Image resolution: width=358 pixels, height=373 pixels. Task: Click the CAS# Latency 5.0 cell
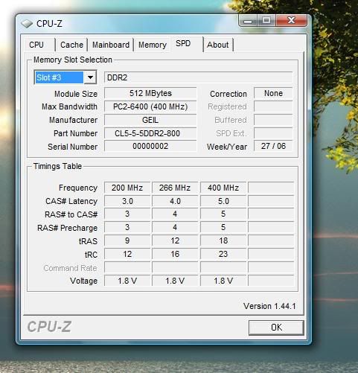pyautogui.click(x=223, y=201)
